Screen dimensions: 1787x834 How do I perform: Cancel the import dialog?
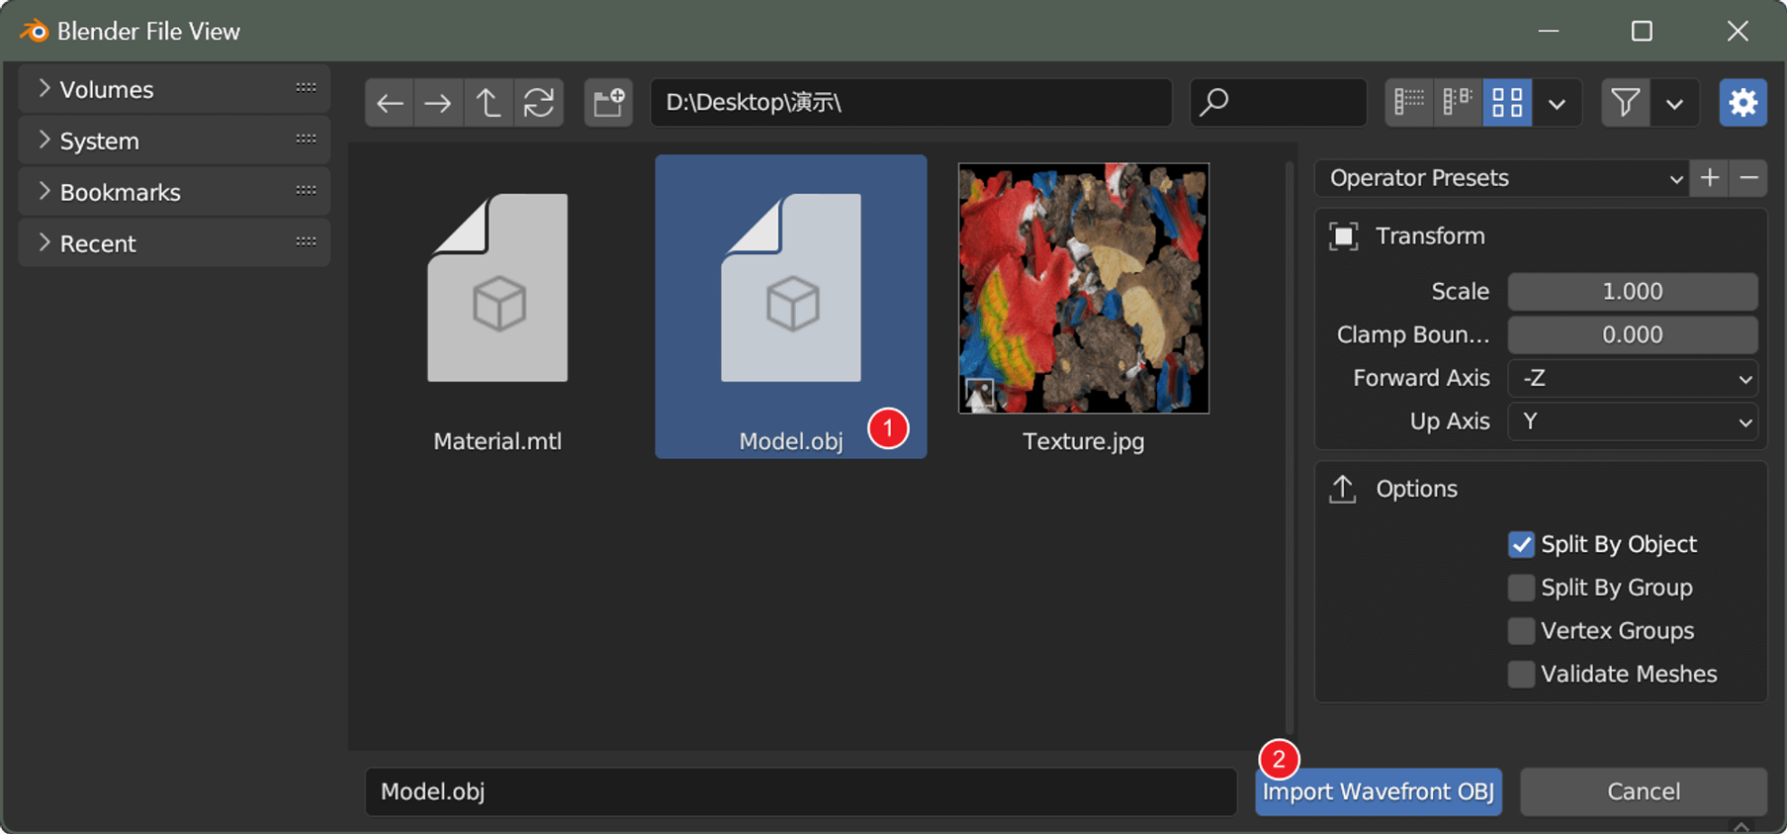click(1642, 791)
